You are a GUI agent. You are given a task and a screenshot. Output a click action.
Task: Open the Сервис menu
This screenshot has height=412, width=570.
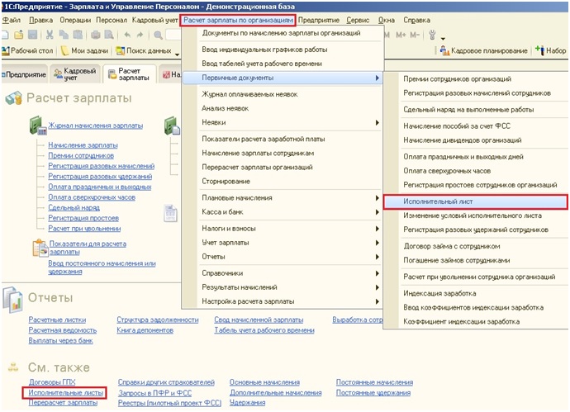pyautogui.click(x=358, y=20)
